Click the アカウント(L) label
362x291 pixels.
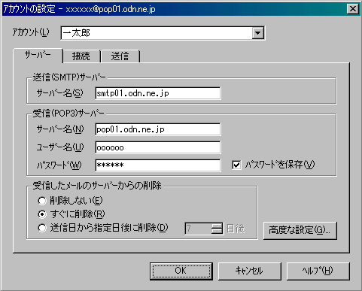click(31, 32)
